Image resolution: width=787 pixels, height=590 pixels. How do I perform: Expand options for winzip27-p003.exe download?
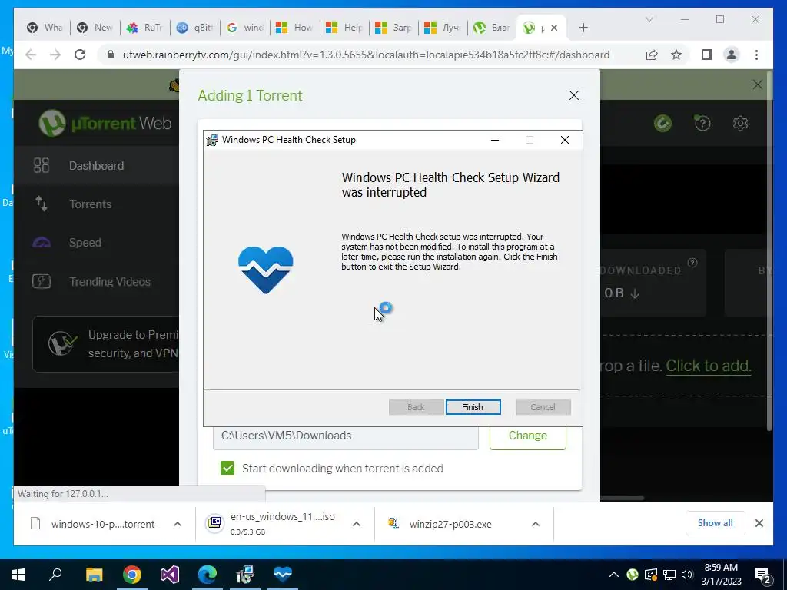(x=536, y=524)
